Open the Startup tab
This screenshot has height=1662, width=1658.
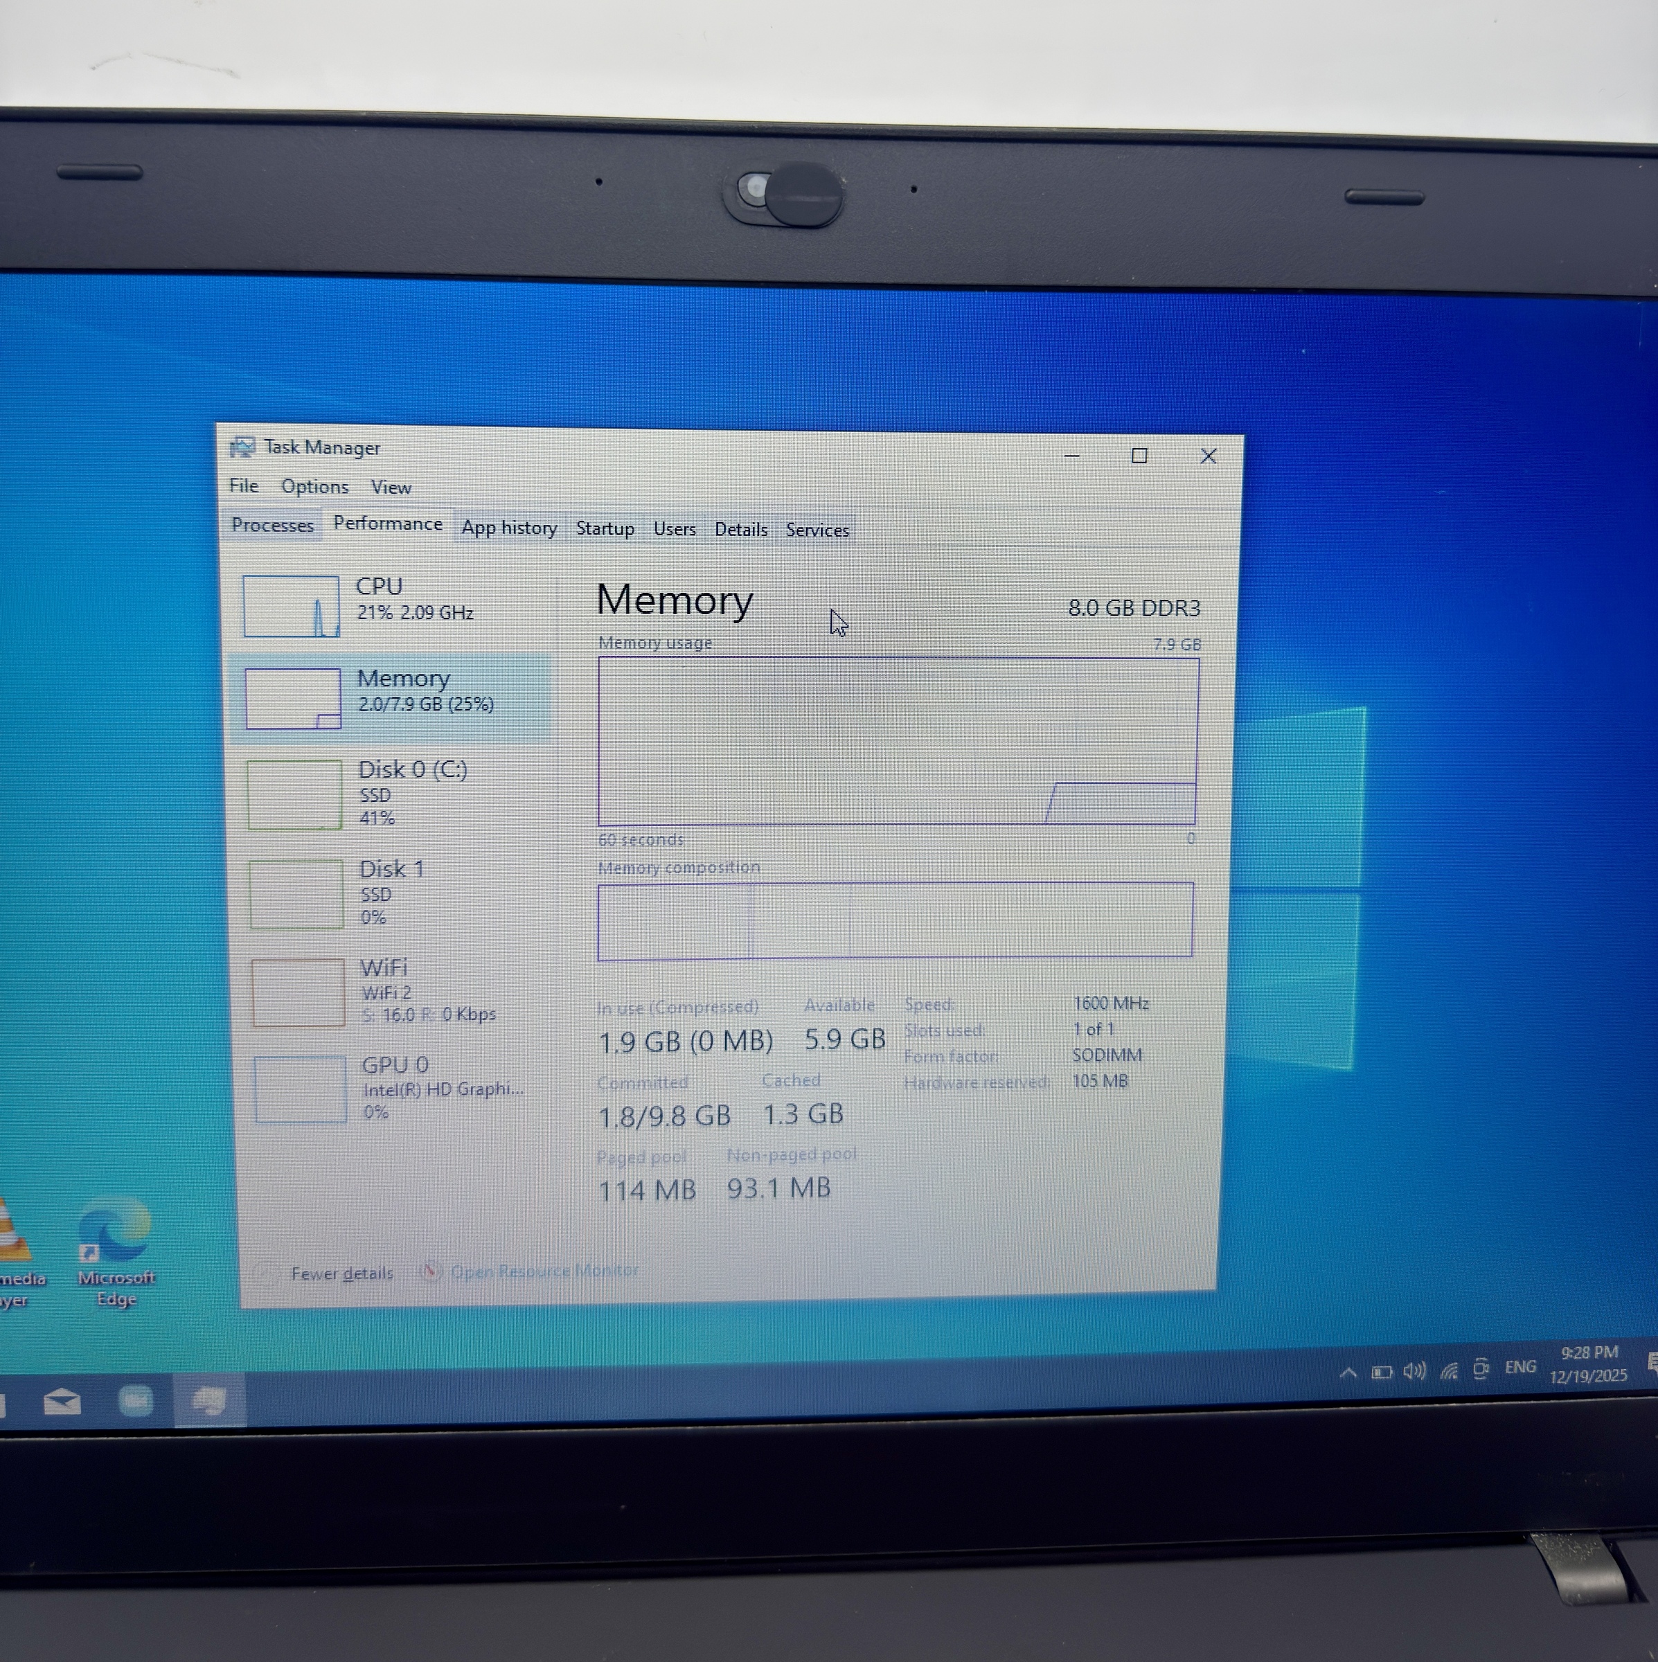(x=604, y=528)
